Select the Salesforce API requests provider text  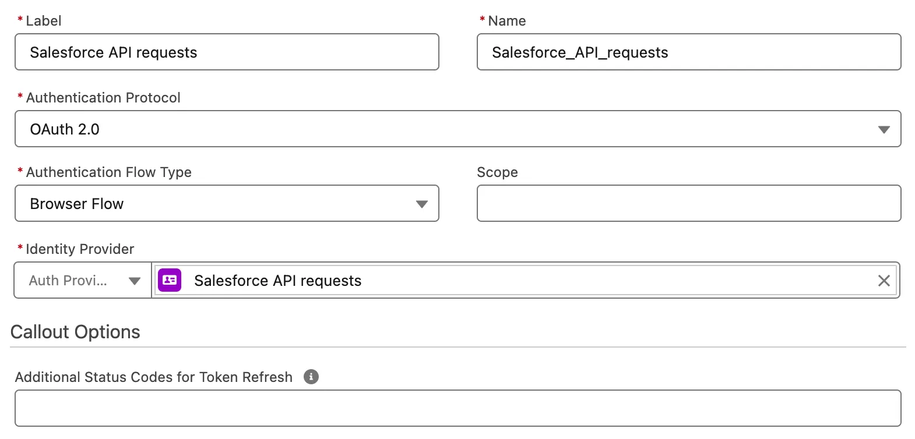277,281
